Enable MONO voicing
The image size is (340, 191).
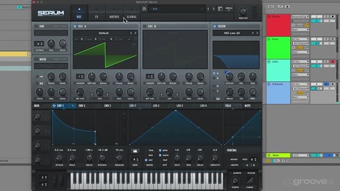click(234, 159)
